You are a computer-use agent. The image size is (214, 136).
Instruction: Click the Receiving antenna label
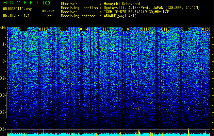78,16
